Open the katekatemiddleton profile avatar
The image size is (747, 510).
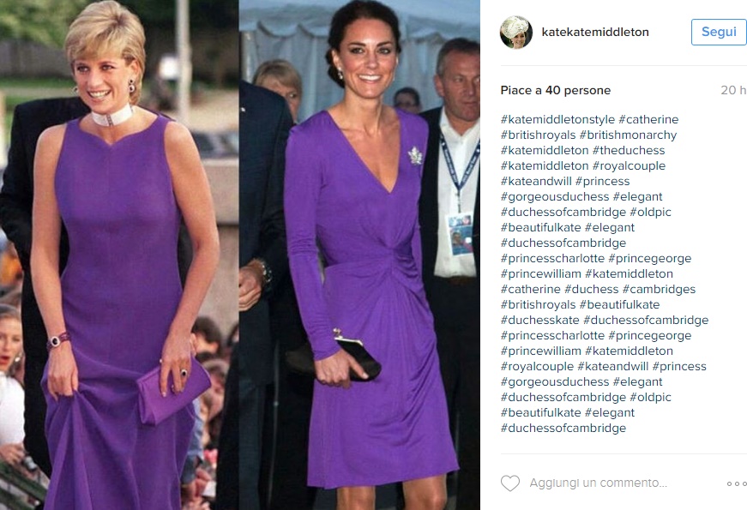click(516, 32)
